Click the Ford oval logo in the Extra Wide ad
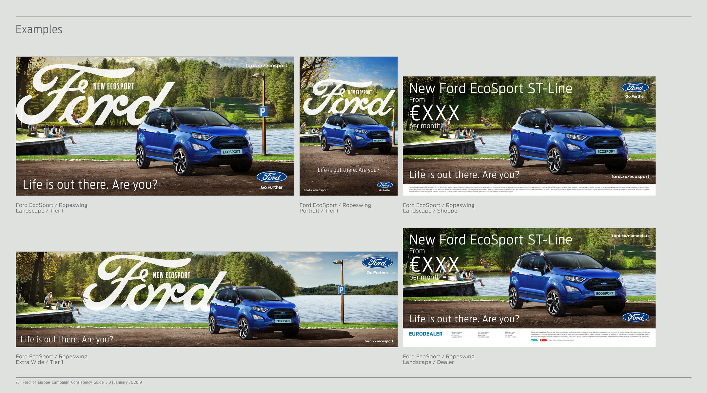The width and height of the screenshot is (707, 393). tap(377, 262)
